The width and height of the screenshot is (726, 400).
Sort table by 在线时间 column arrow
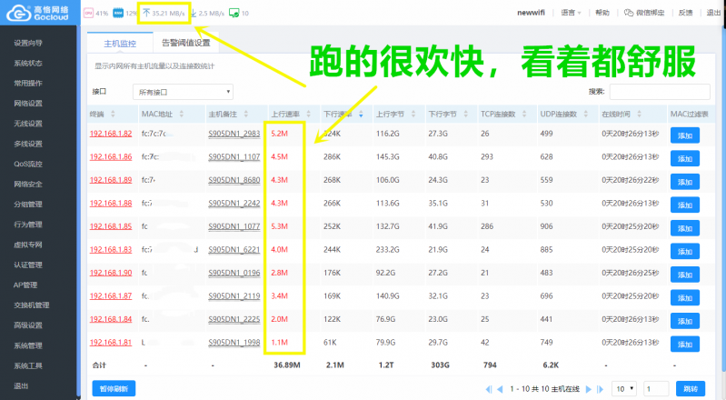(x=639, y=115)
